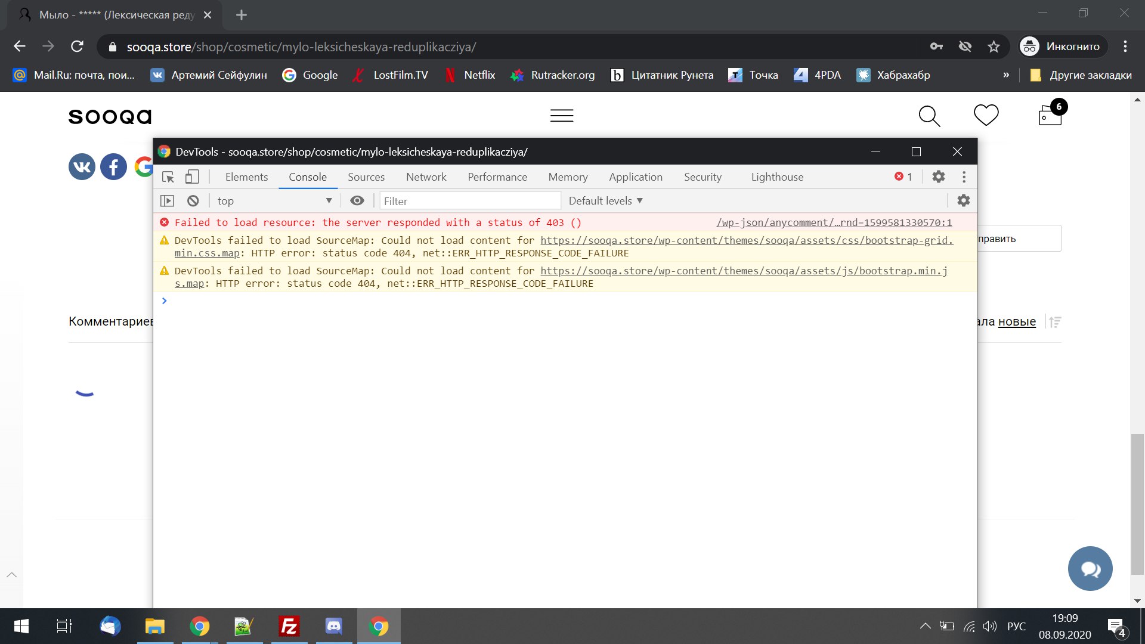Screen dimensions: 1145x644
Task: Show the console sidebar panel
Action: point(168,201)
